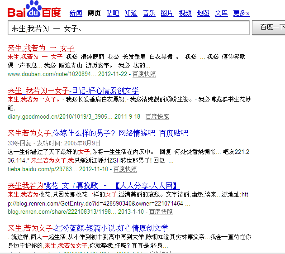The image size is (285, 254).
Task: Select the 音乐 (Music) tab
Action: coord(149,13)
